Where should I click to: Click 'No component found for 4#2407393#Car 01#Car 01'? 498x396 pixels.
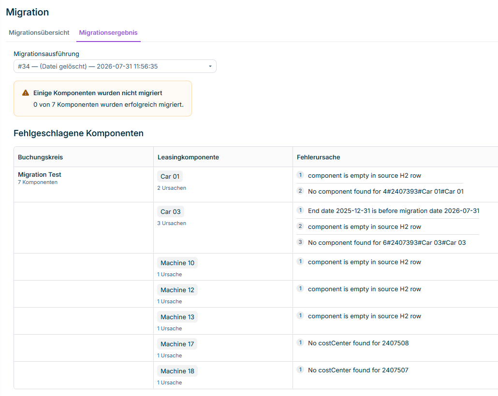(385, 191)
